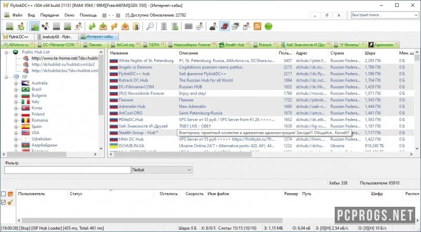Image resolution: width=421 pixels, height=232 pixels.
Task: Click the user with document toolbar icon
Action: coord(246,26)
